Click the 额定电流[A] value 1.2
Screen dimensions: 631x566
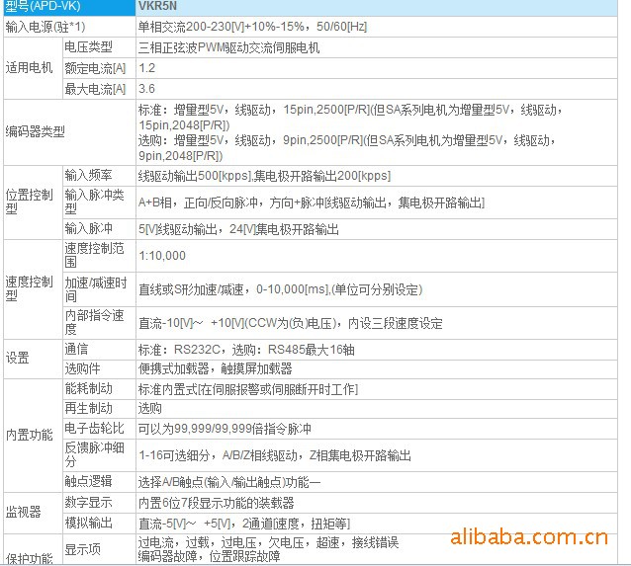click(x=146, y=68)
